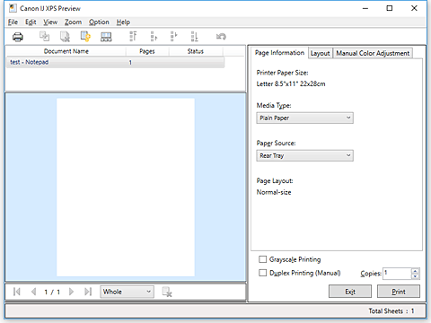Click the page preview thumbnail
Viewport: 431px width, 323px height.
click(x=126, y=188)
